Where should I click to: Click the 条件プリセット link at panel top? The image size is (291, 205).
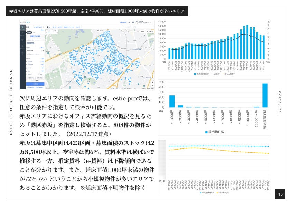[38, 27]
